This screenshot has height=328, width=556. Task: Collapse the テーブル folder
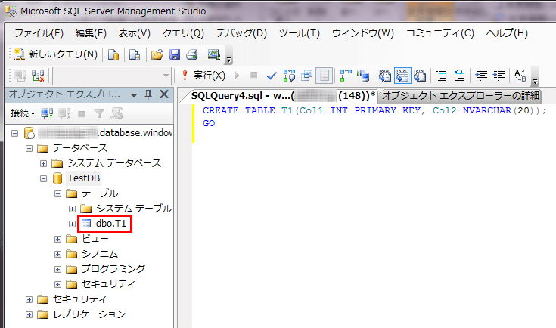tap(57, 193)
